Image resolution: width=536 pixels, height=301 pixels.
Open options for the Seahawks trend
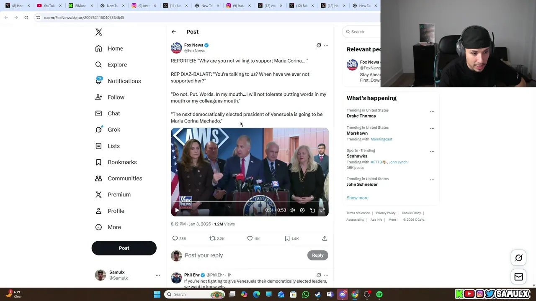tap(432, 151)
